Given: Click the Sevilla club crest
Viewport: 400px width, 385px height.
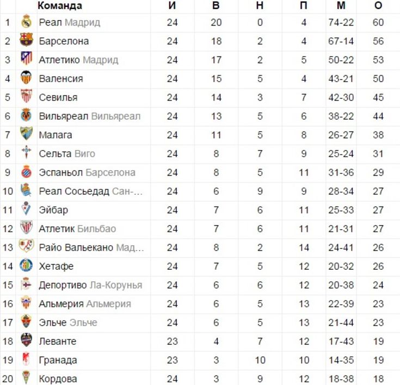Looking at the screenshot, I should point(26,96).
